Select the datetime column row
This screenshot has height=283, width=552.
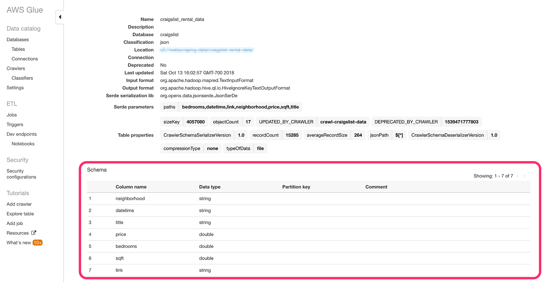tap(309, 211)
